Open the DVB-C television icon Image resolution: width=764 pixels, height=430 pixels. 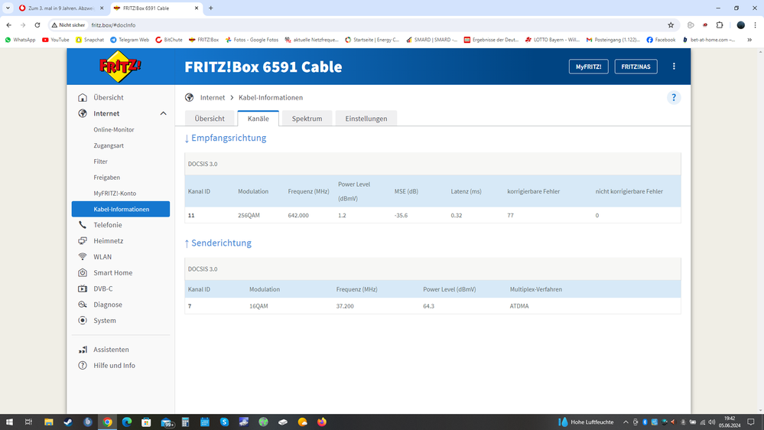tap(83, 288)
